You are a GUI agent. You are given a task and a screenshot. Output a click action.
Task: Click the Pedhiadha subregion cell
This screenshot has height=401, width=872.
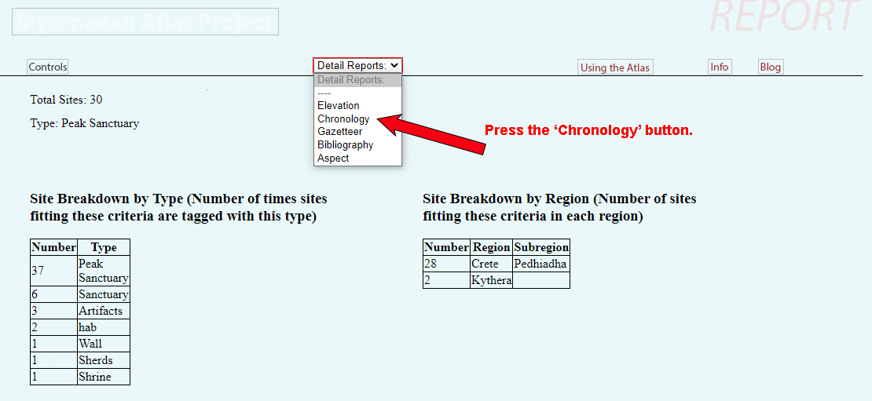(540, 264)
